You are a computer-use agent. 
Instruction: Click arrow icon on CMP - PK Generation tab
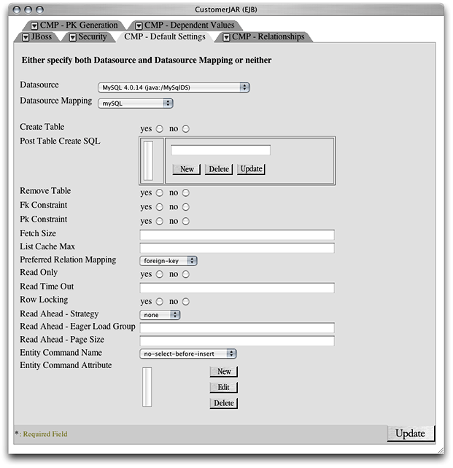click(34, 26)
